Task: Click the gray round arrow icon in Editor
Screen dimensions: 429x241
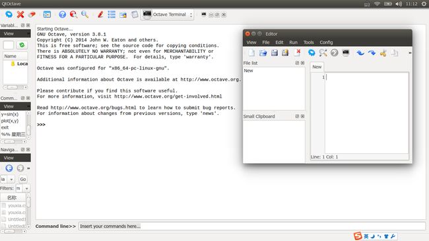Action: coord(335,53)
